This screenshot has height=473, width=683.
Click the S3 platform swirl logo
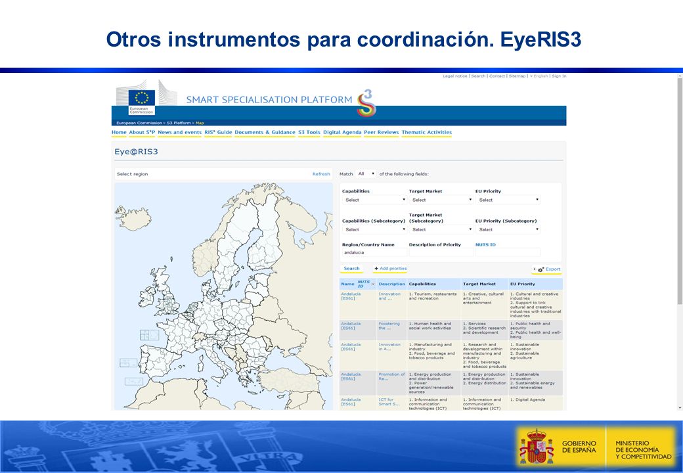click(x=366, y=102)
